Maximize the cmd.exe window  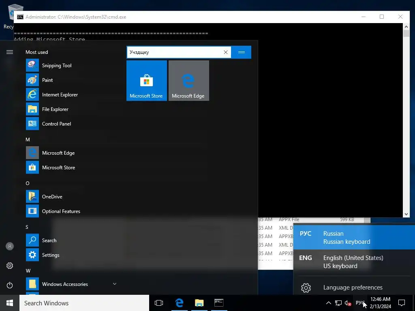click(382, 17)
